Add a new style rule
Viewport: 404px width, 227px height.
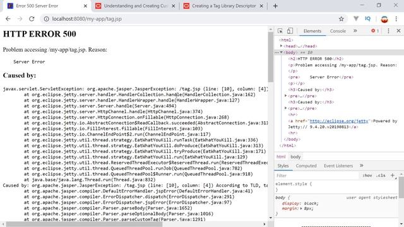pos(393,175)
